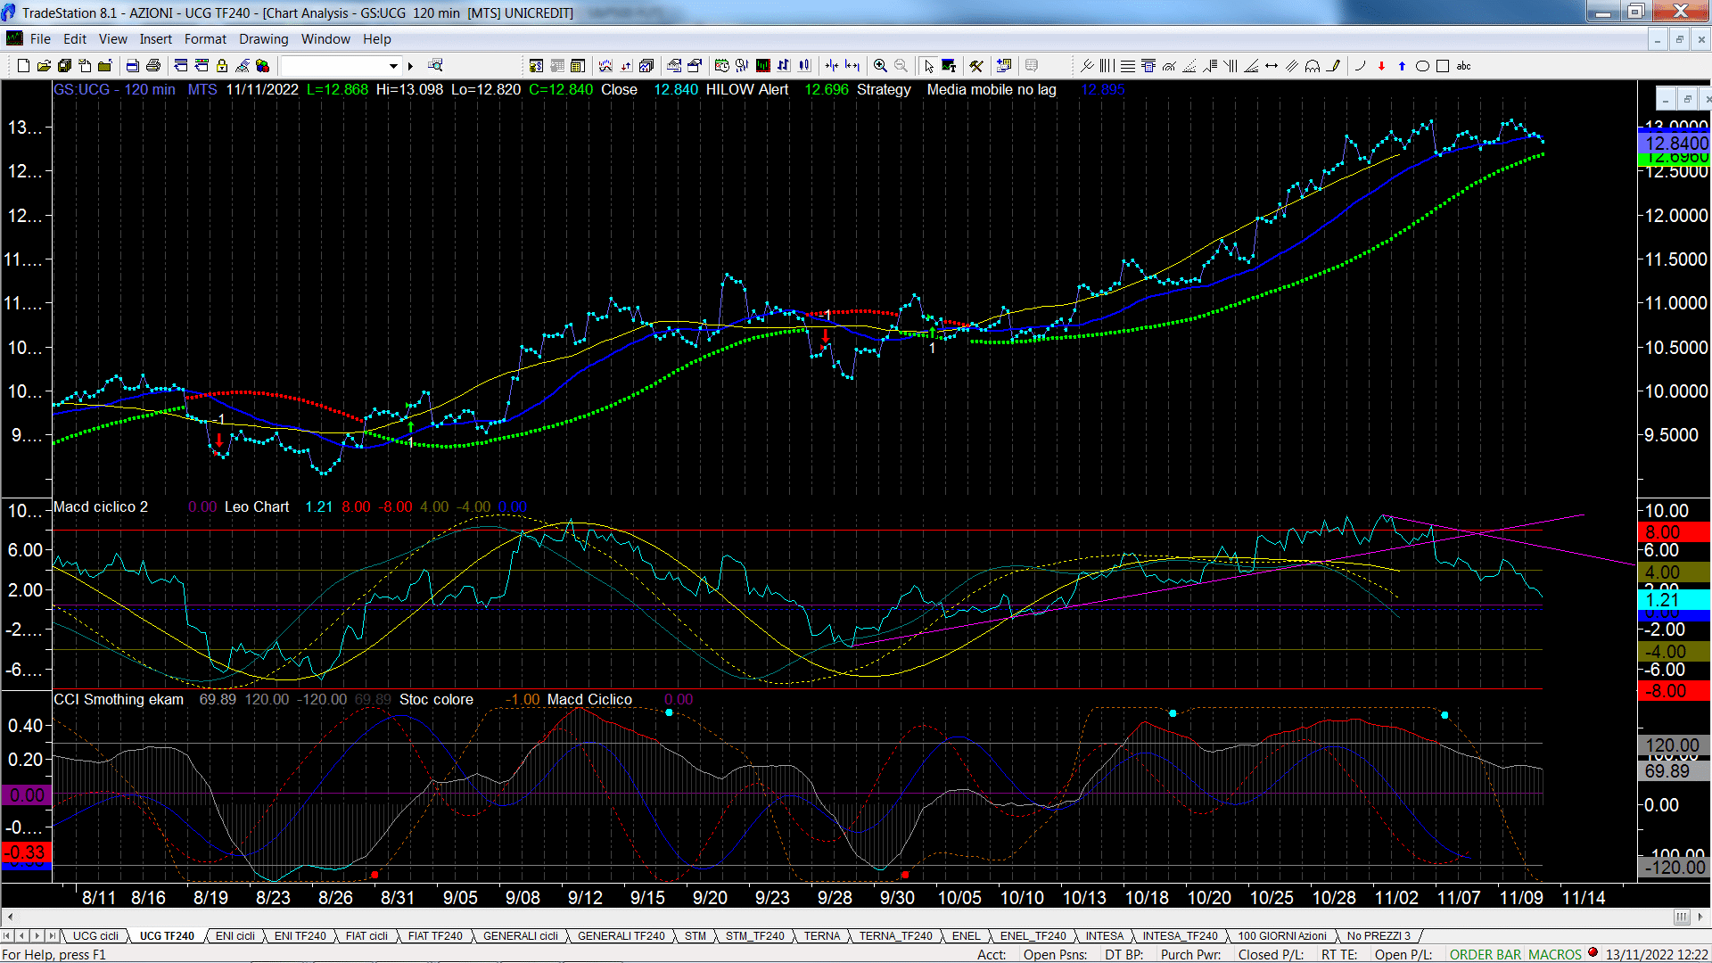Open the File menu
Screen dimensions: 1712x963
tap(40, 39)
